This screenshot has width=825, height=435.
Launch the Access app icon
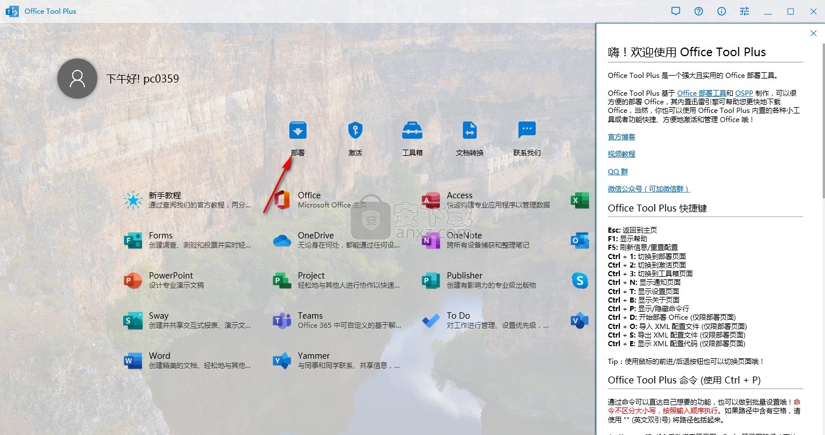tap(431, 200)
